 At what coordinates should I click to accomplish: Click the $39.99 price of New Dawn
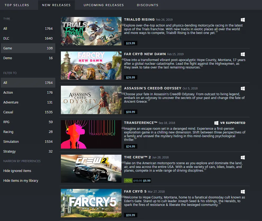130,77
